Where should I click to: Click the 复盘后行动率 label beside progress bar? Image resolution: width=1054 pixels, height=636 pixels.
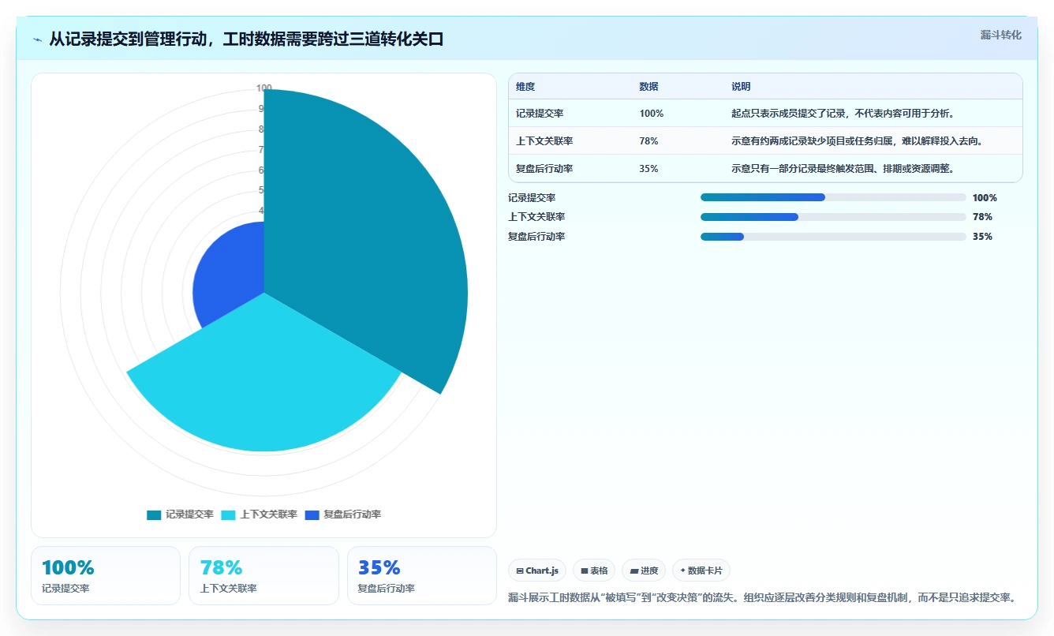pyautogui.click(x=536, y=237)
